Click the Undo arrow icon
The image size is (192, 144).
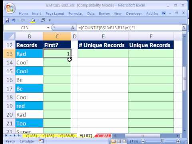tap(14, 20)
